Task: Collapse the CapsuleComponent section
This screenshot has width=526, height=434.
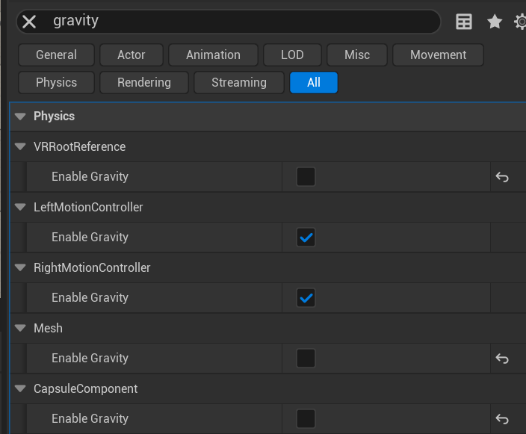Action: coord(20,389)
